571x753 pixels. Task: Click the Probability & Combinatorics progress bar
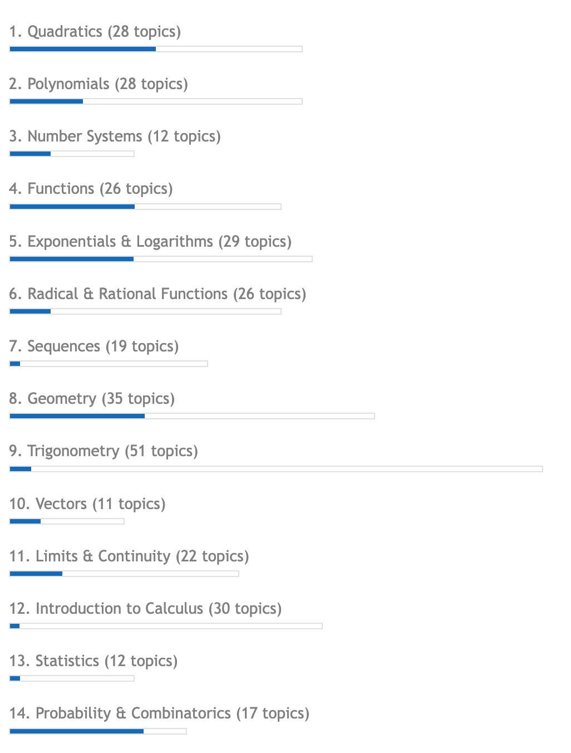(98, 731)
